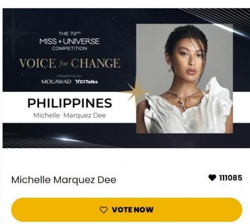Click the VOICE for CHANGE title

(70, 63)
